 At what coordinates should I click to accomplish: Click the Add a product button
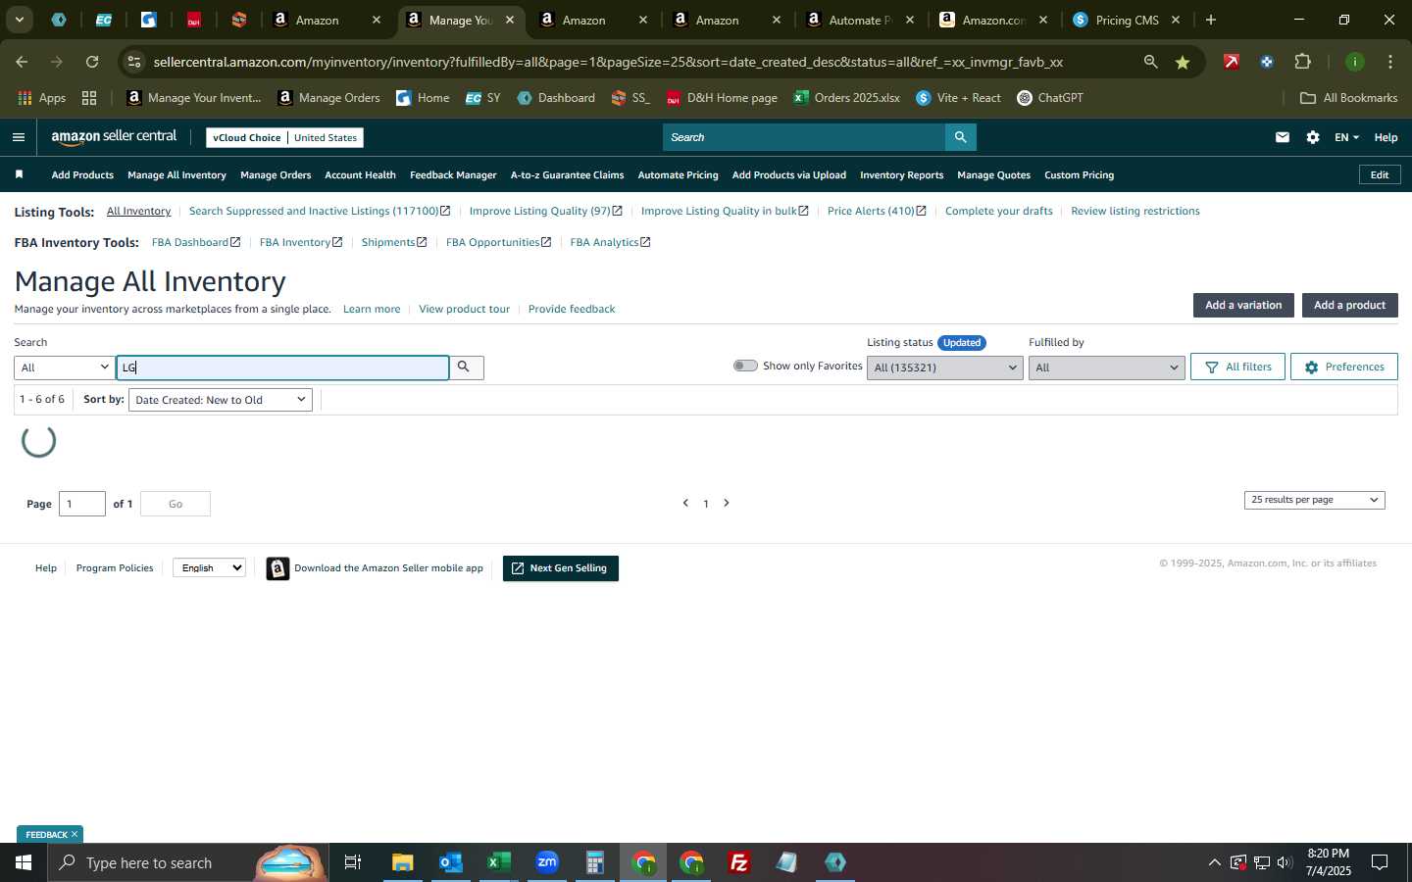[1349, 305]
